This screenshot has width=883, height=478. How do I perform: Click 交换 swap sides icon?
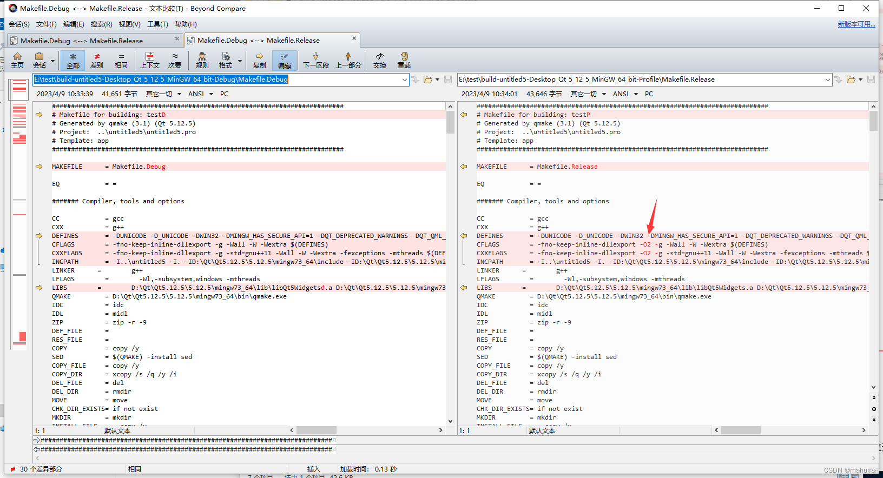[x=380, y=60]
